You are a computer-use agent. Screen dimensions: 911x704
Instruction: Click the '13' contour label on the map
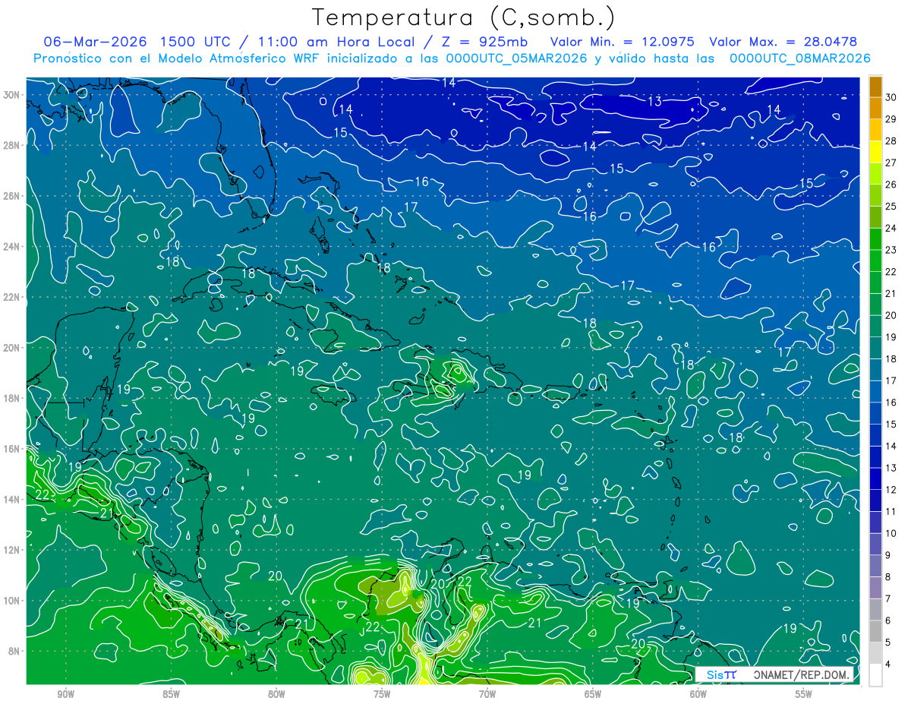click(654, 102)
